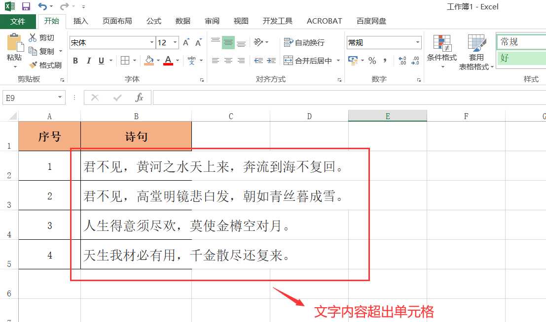The width and height of the screenshot is (546, 322).
Task: Decrease indent in cell
Action: [x=258, y=61]
